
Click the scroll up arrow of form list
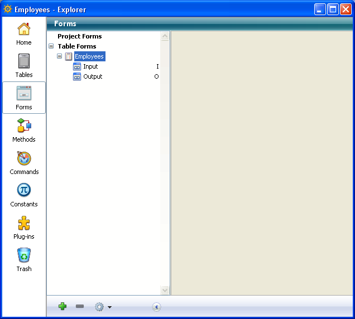coord(165,36)
